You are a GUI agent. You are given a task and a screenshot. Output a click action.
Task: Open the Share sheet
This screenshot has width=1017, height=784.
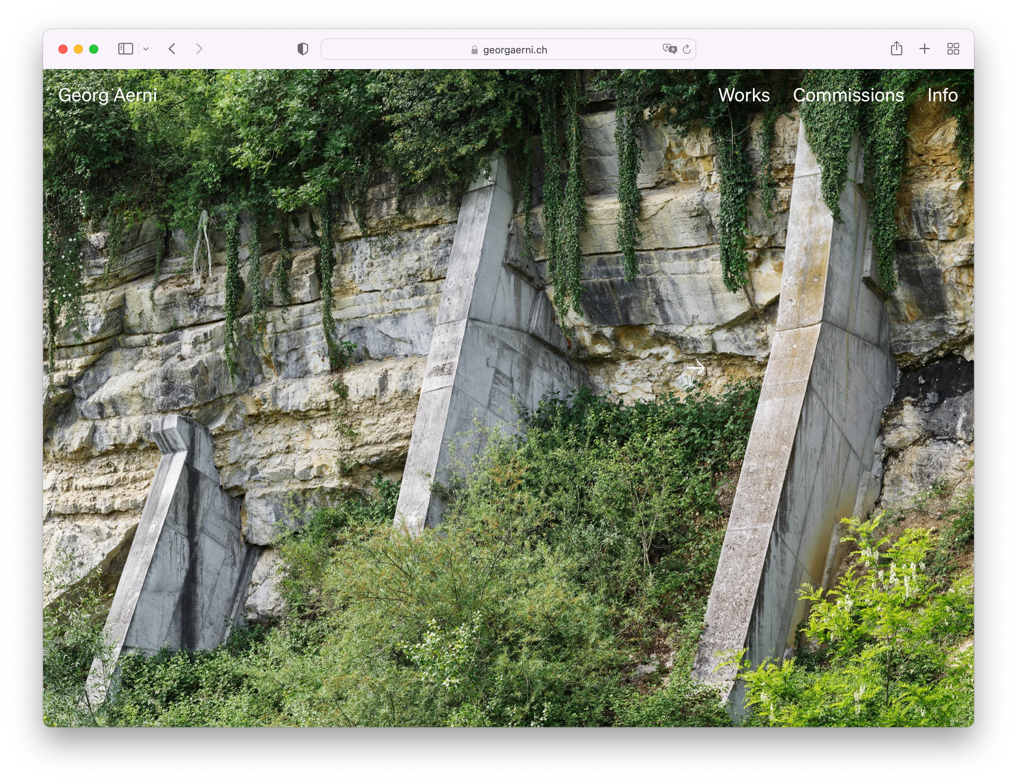tap(896, 48)
